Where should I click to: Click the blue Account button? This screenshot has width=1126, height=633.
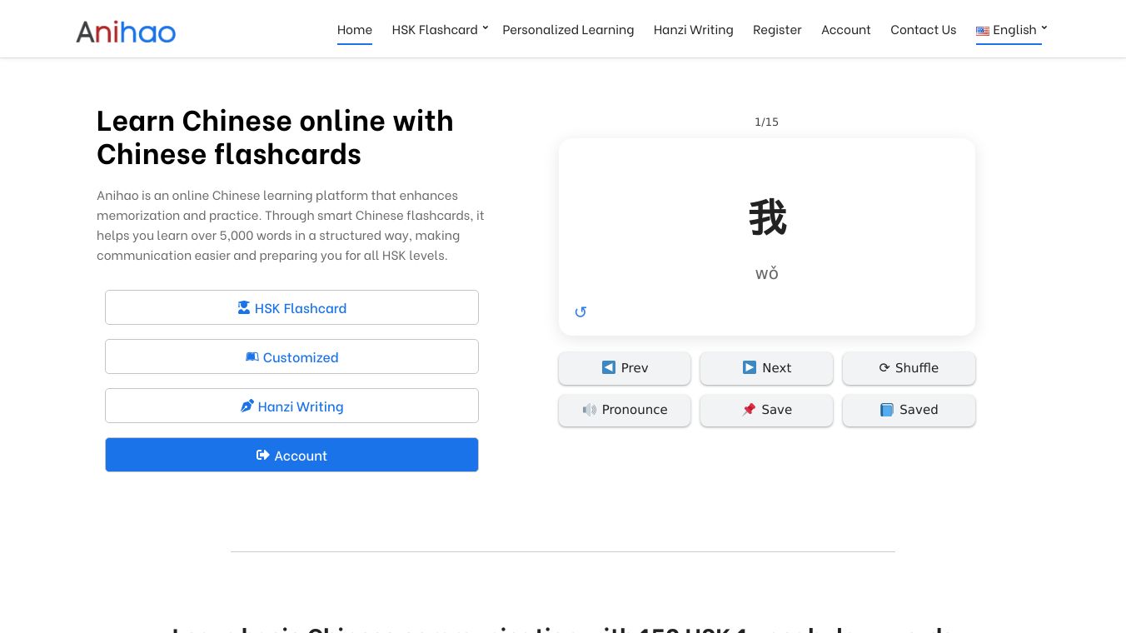pyautogui.click(x=291, y=455)
